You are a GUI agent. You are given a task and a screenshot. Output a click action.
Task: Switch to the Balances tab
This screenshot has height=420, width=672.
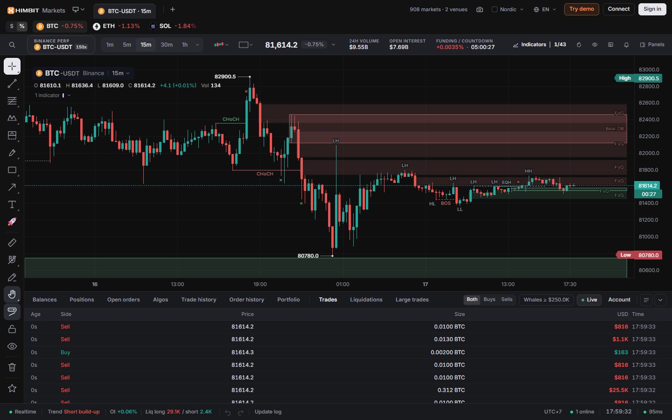[45, 300]
